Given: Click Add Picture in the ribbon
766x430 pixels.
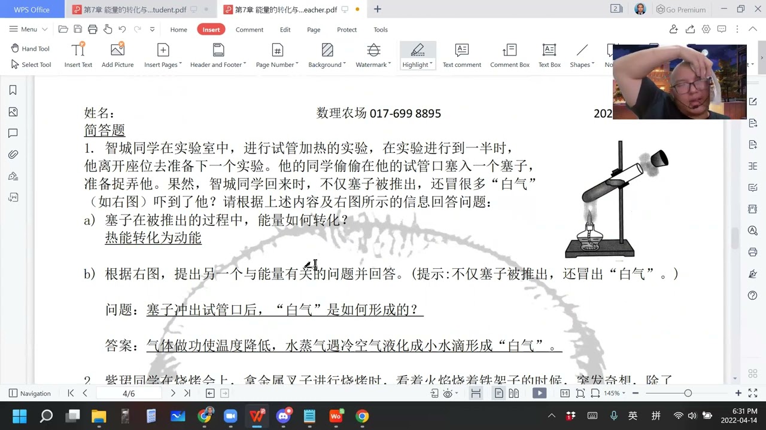Looking at the screenshot, I should pyautogui.click(x=117, y=56).
